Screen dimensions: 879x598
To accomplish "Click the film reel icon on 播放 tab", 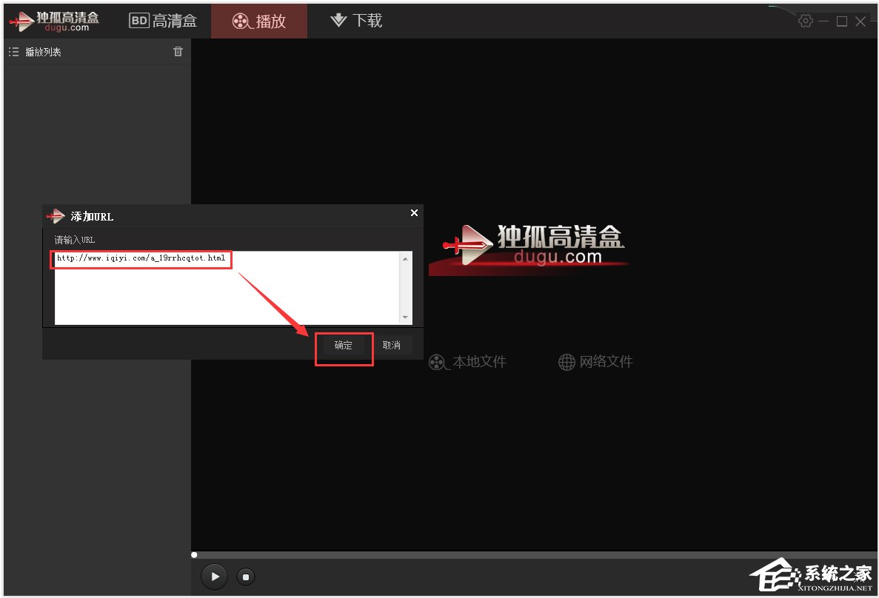I will 241,20.
